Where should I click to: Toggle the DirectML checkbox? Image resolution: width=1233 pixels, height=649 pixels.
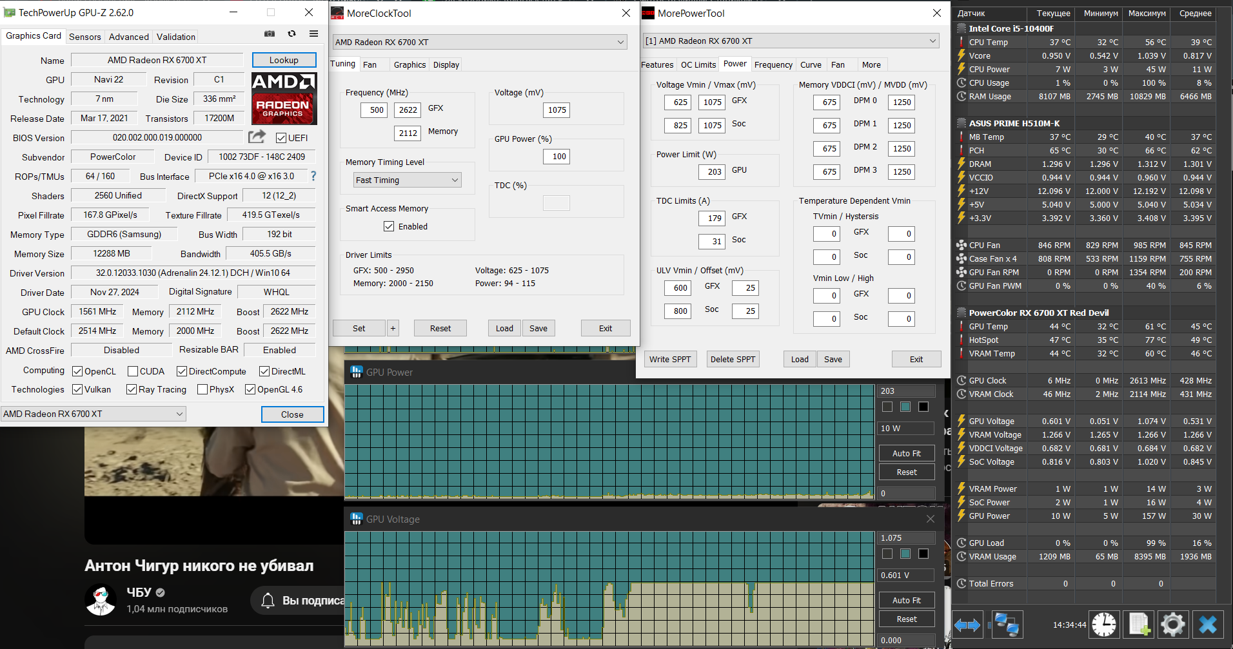pyautogui.click(x=264, y=371)
